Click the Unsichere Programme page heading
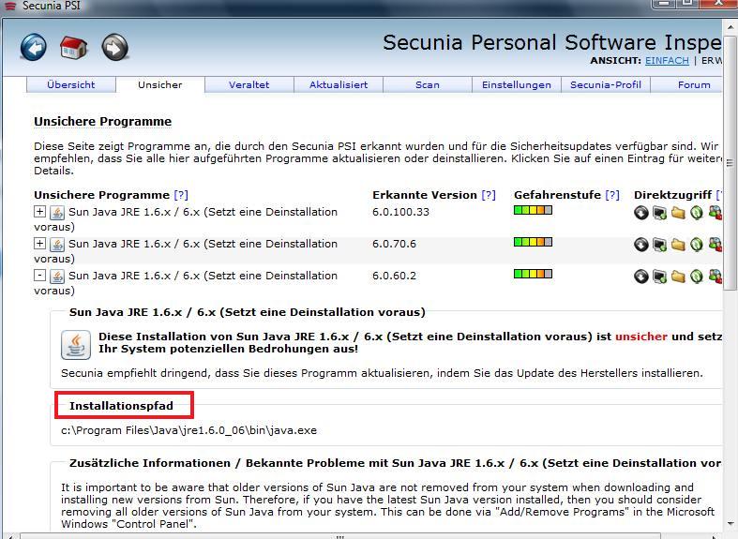738x539 pixels. (102, 121)
